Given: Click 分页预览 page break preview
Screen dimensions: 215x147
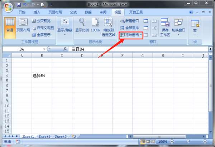Looking at the screenshot, I should pyautogui.click(x=42, y=21).
